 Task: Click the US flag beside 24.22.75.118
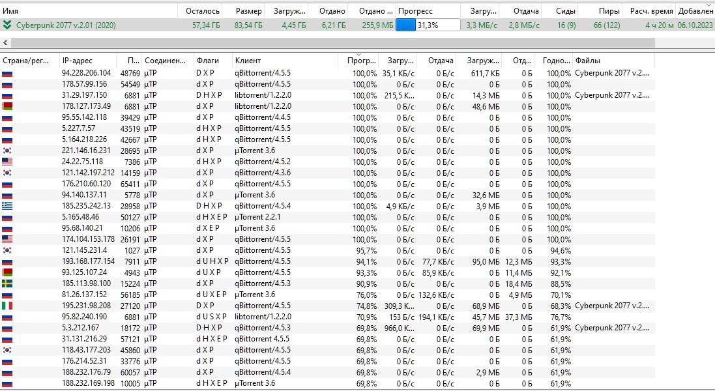click(x=7, y=162)
